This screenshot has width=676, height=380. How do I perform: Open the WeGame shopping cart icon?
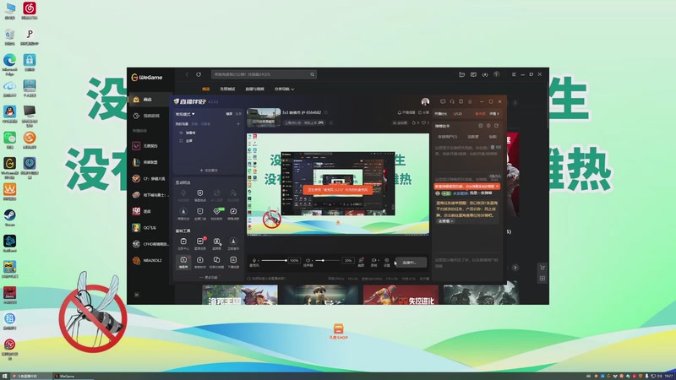542,268
